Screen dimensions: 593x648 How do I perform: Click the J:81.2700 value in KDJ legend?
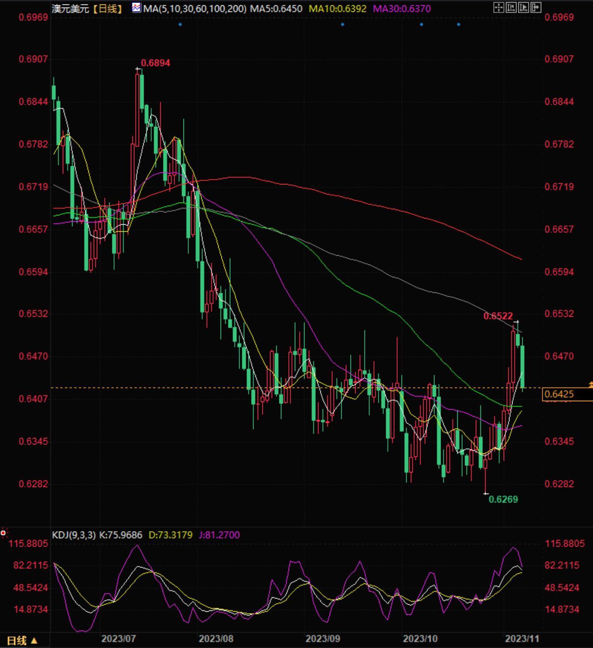tap(219, 535)
